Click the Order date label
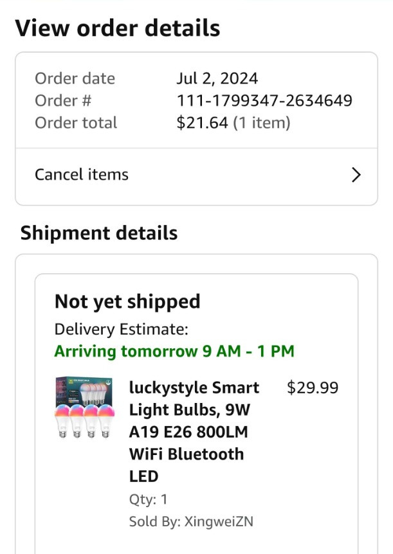Screen dimensions: 393x554 point(75,79)
